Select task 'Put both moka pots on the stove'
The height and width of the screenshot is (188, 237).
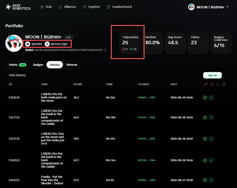pyautogui.click(x=54, y=97)
